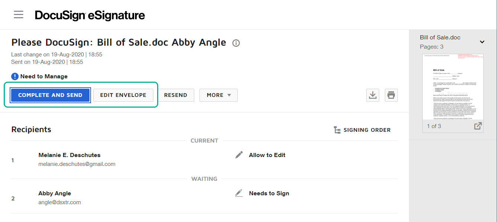Image resolution: width=497 pixels, height=222 pixels.
Task: Collapse the Bill of Sale.doc chevron
Action: [482, 42]
